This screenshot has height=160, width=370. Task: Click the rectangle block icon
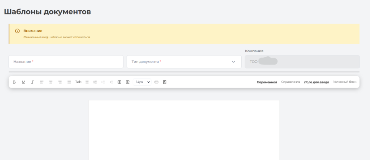(x=156, y=82)
